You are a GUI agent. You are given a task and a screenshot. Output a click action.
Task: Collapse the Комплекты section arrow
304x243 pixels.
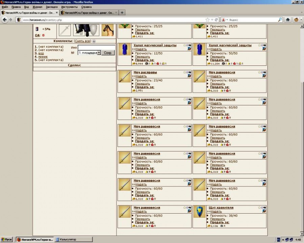tap(94, 41)
